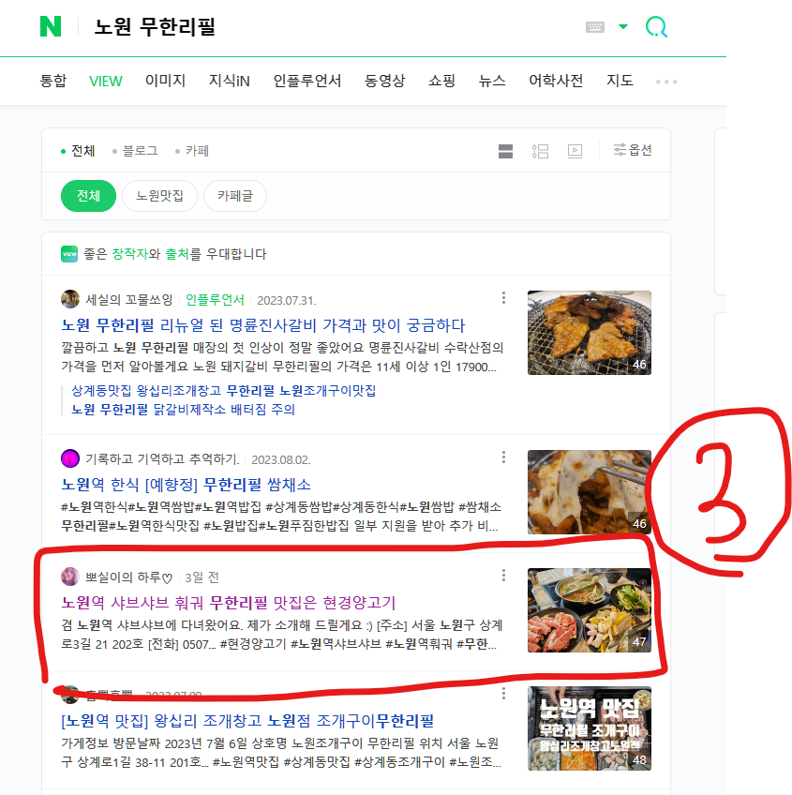Screen dimensions: 792x795
Task: Open the cheese dish thumbnail
Action: coord(590,492)
